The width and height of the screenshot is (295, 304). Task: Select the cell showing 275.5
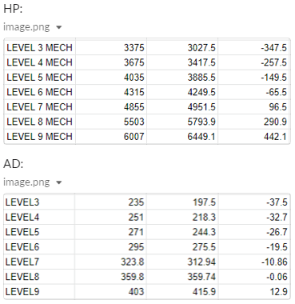coord(182,247)
